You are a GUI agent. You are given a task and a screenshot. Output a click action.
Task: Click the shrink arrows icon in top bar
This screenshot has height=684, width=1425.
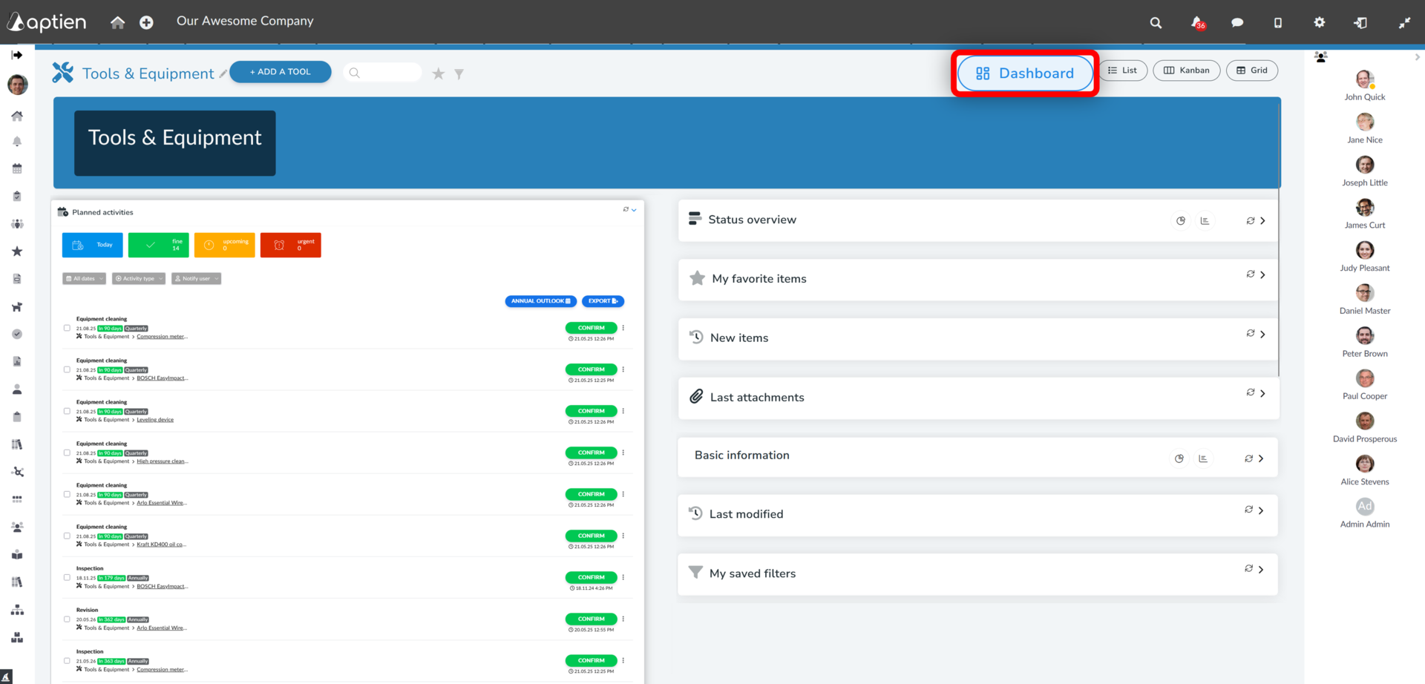click(1404, 23)
